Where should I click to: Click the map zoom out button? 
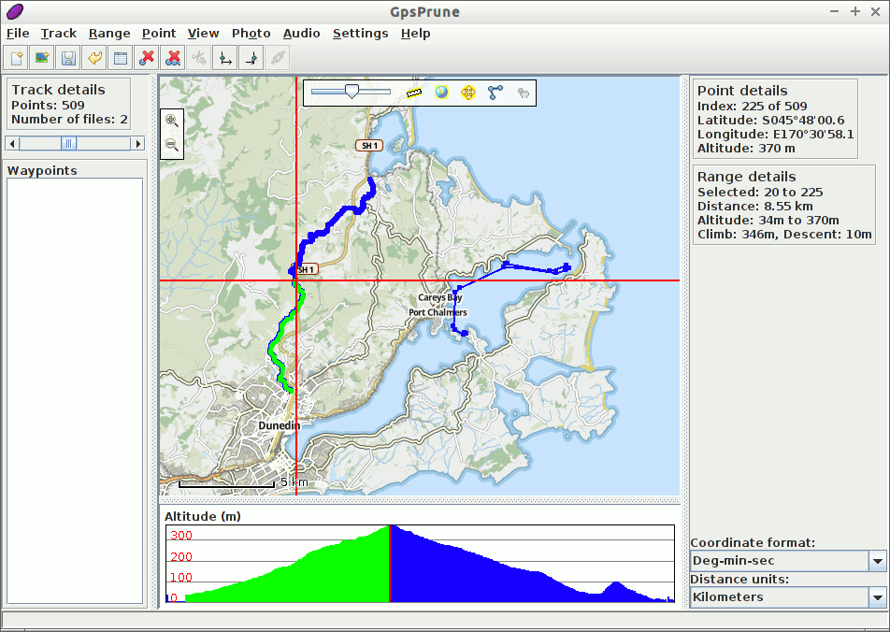171,144
